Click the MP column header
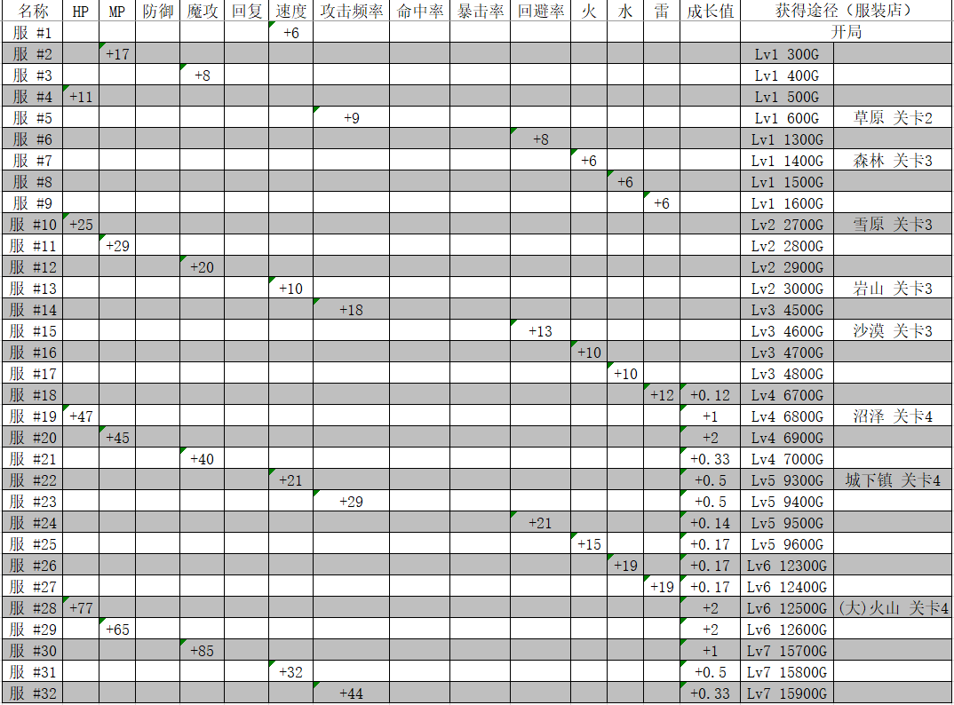954x705 pixels. [x=117, y=11]
